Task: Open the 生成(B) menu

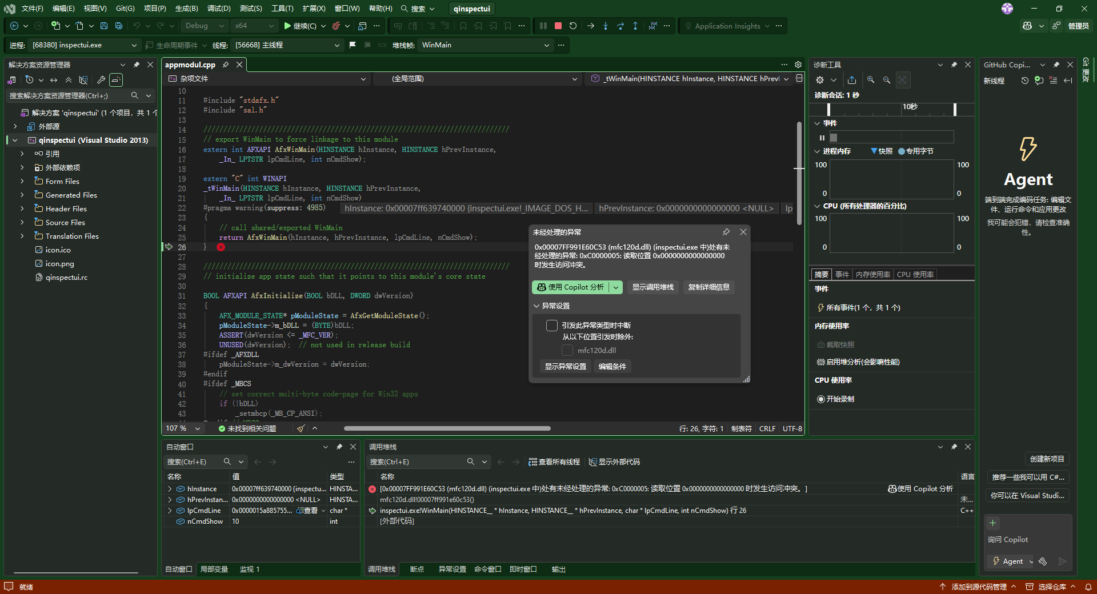Action: coord(187,9)
